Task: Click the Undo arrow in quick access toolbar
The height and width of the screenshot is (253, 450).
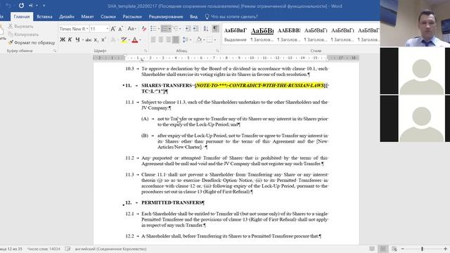Action: [8, 6]
